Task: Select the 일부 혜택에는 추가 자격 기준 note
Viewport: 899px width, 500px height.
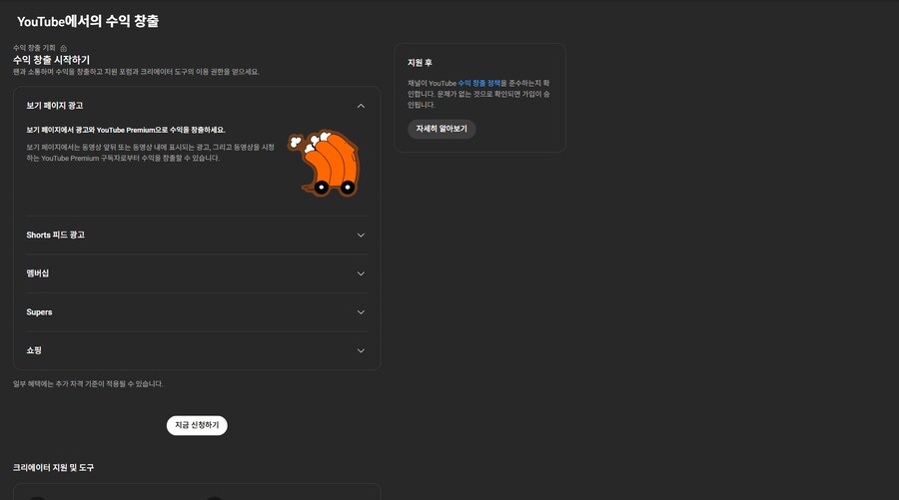Action: [88, 384]
